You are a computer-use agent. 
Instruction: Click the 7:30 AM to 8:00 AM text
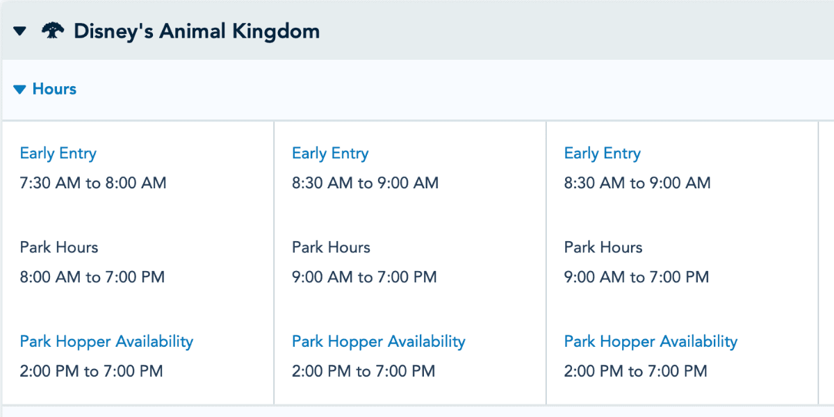pos(93,183)
